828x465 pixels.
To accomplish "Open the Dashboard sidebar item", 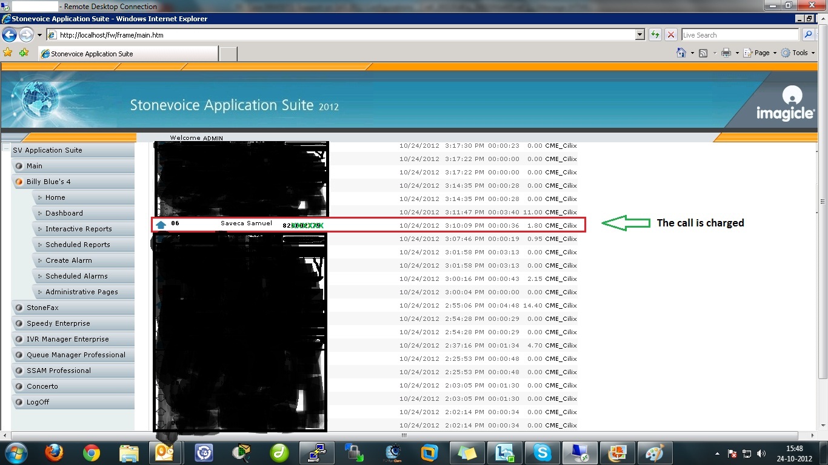I will tap(84, 213).
